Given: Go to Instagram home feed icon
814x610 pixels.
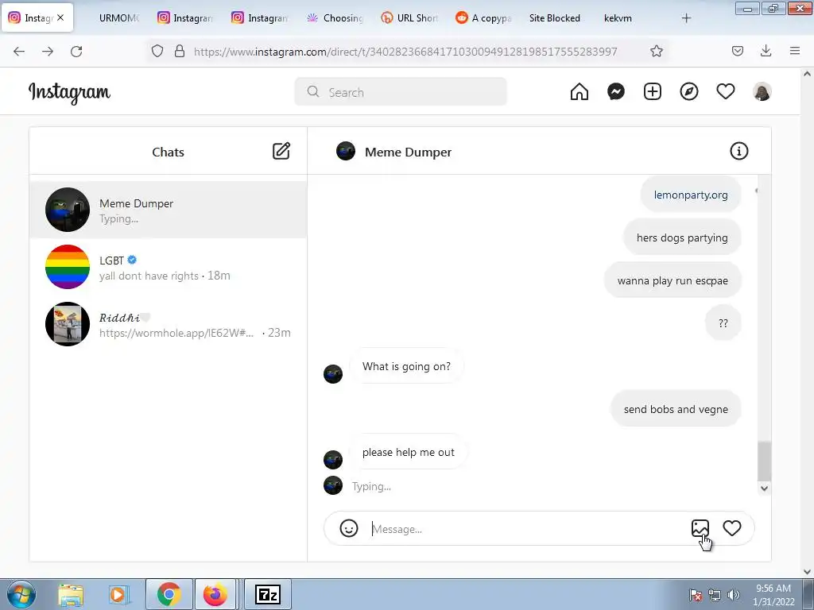Looking at the screenshot, I should (x=579, y=92).
